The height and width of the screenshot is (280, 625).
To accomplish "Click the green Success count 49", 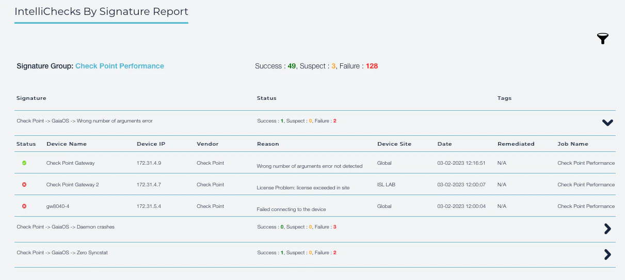I will click(x=292, y=66).
